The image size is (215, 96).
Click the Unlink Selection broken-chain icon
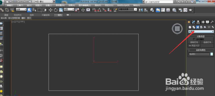(7, 10)
